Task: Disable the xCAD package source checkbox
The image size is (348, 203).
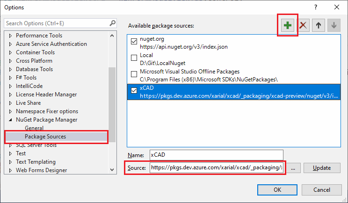Action: pos(134,91)
